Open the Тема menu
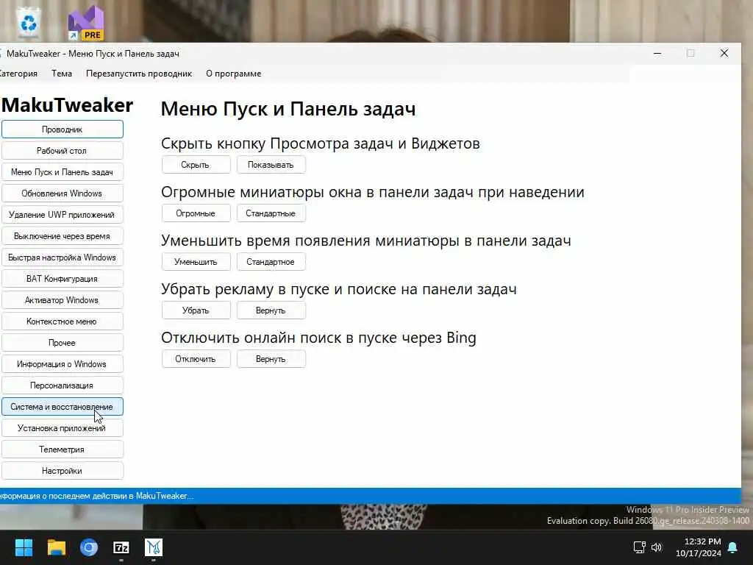Screen dimensions: 753x565 point(62,74)
